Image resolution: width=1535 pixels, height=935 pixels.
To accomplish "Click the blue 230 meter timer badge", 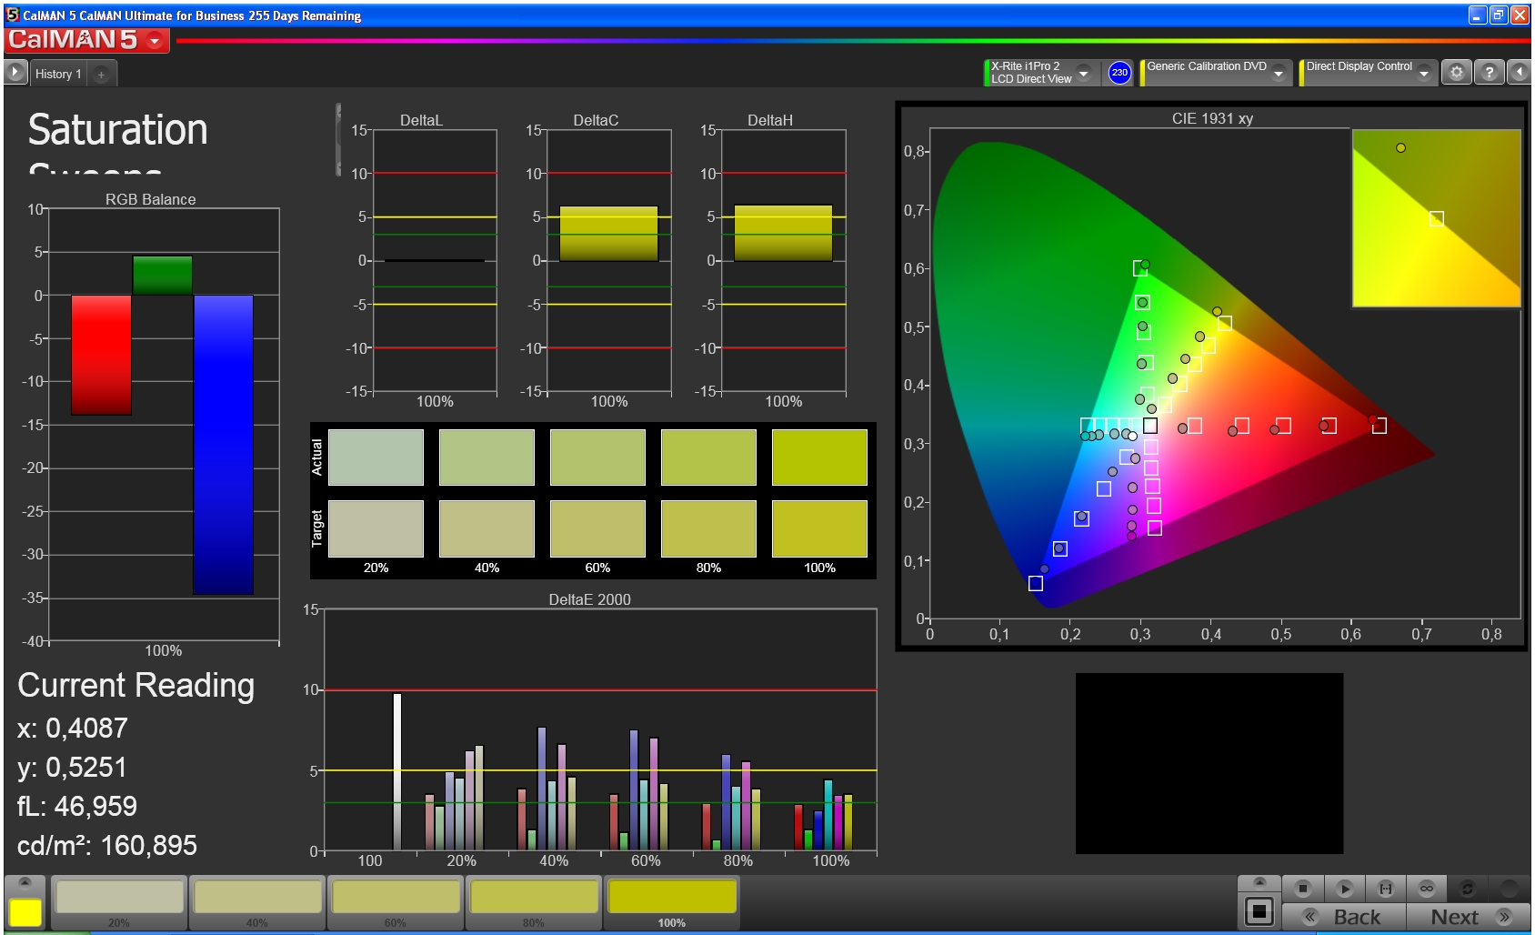I will pos(1119,73).
